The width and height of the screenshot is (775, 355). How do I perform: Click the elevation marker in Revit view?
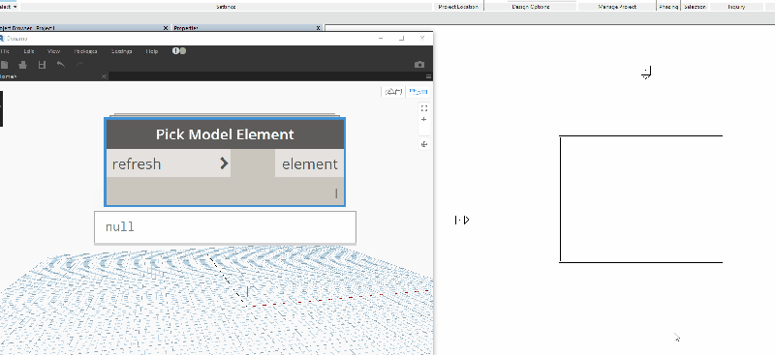[x=462, y=220]
